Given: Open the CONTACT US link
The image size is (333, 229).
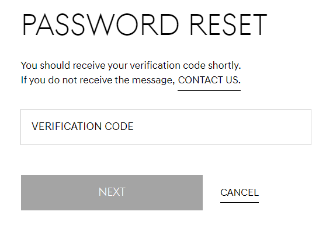Looking at the screenshot, I should pos(209,80).
